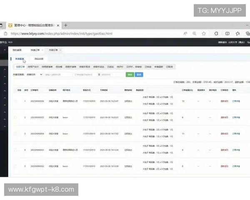Add page to favorites with star icon
This screenshot has width=250, height=200.
coord(204,33)
